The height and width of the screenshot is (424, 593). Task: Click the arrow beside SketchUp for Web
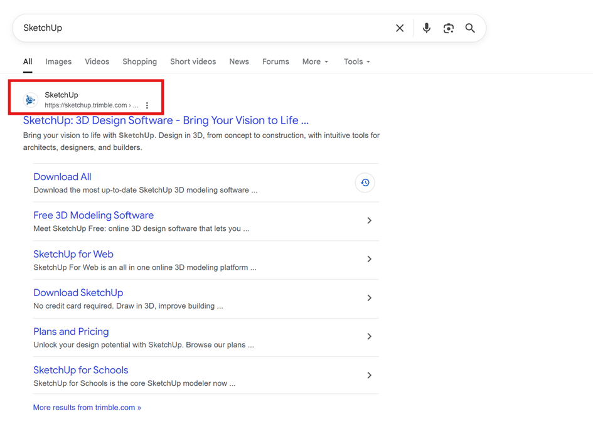coord(369,259)
